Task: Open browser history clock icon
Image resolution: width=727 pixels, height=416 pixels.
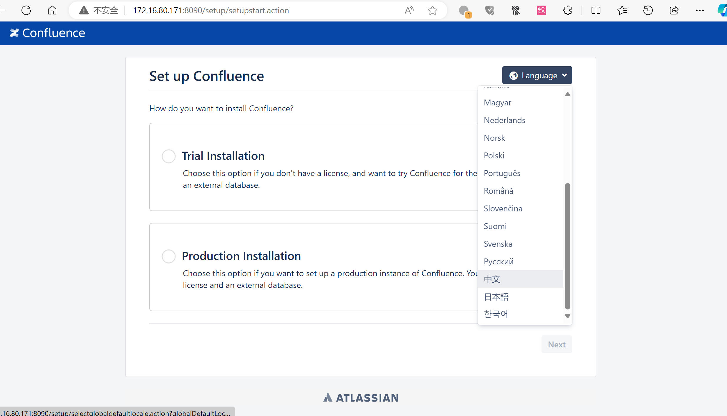Action: pyautogui.click(x=648, y=11)
